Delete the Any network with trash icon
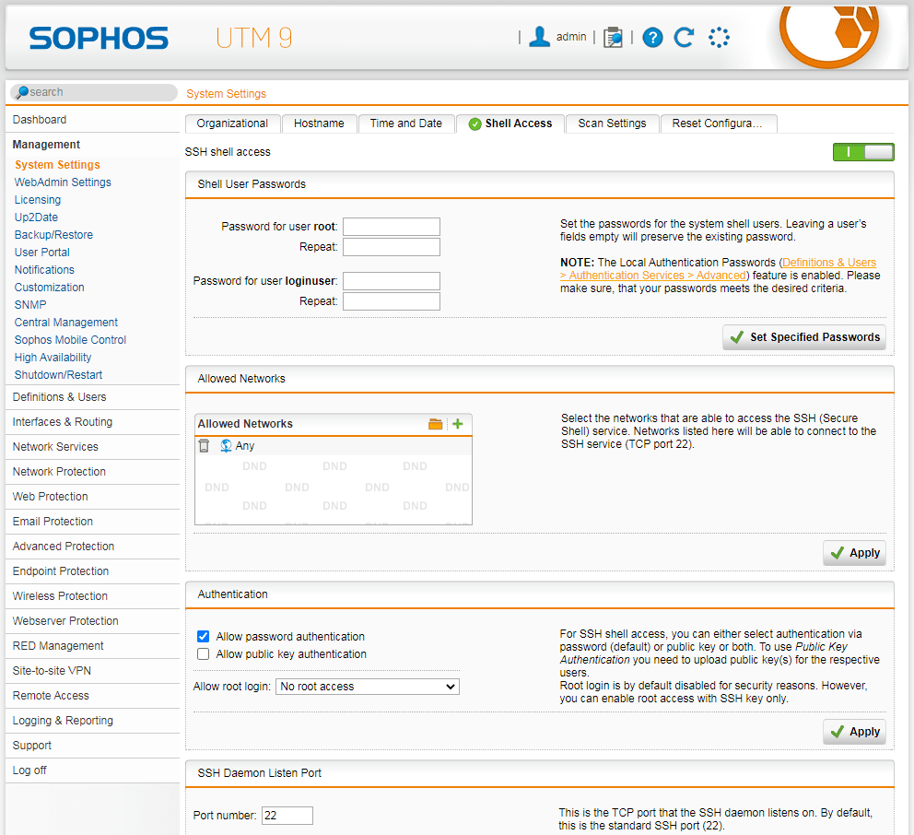 coord(204,445)
